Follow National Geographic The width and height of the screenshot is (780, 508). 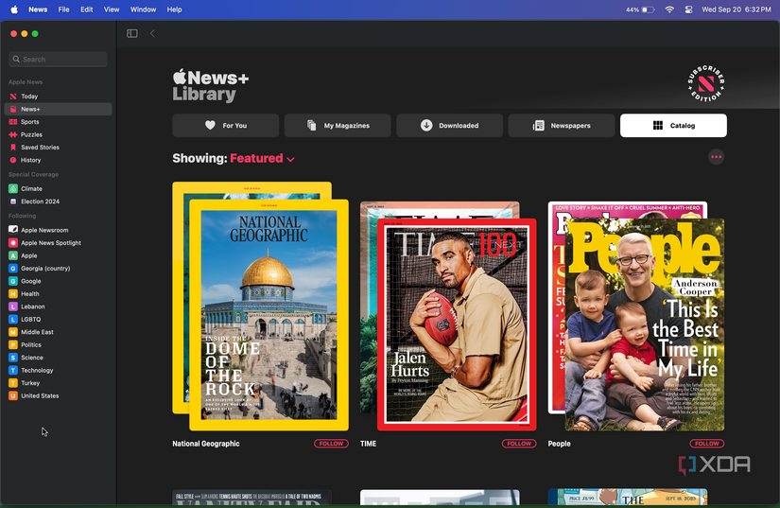point(331,444)
